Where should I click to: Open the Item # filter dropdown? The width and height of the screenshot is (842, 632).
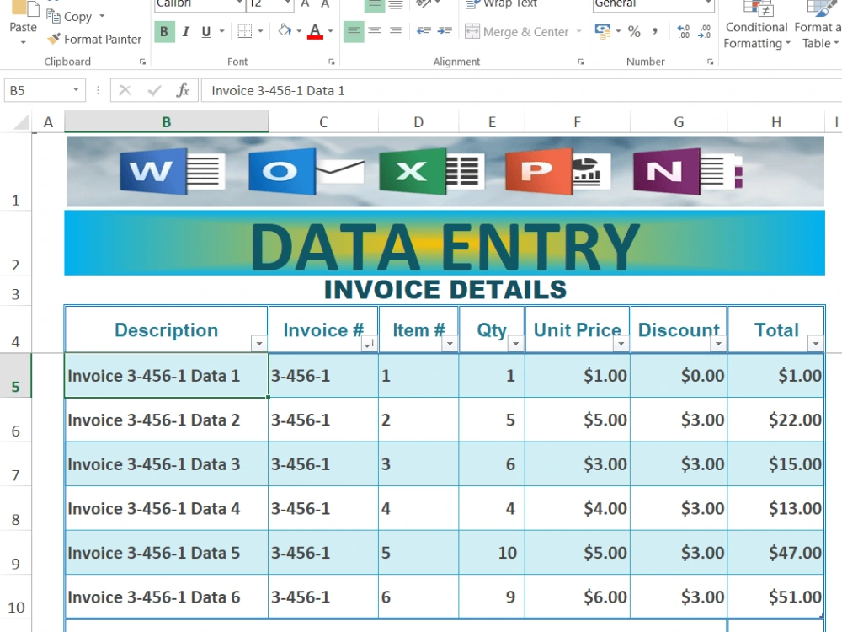click(x=450, y=344)
